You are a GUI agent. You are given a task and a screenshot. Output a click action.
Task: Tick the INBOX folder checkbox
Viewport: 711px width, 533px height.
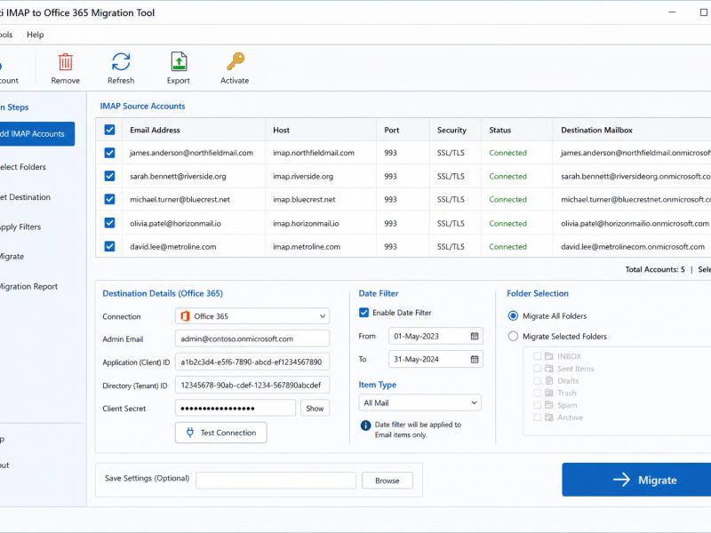[x=538, y=356]
